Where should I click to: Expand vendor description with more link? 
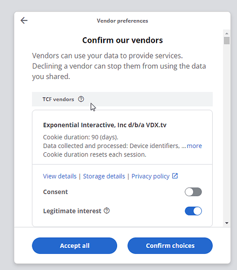click(194, 146)
